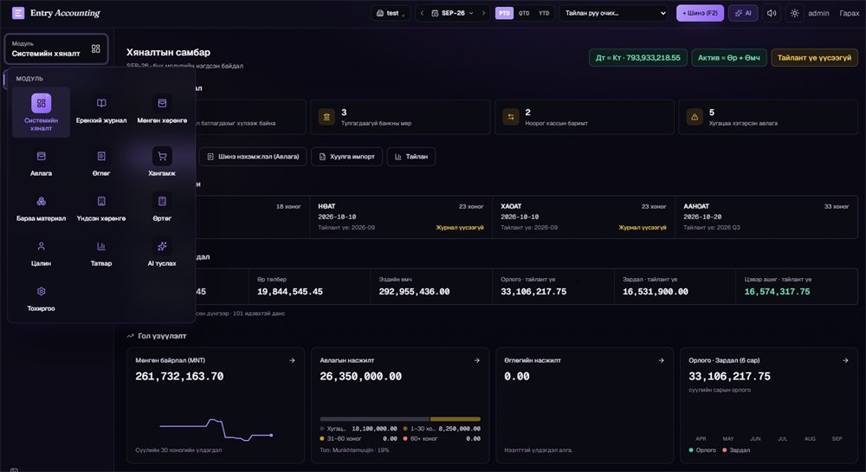Open the test company dropdown

click(391, 13)
